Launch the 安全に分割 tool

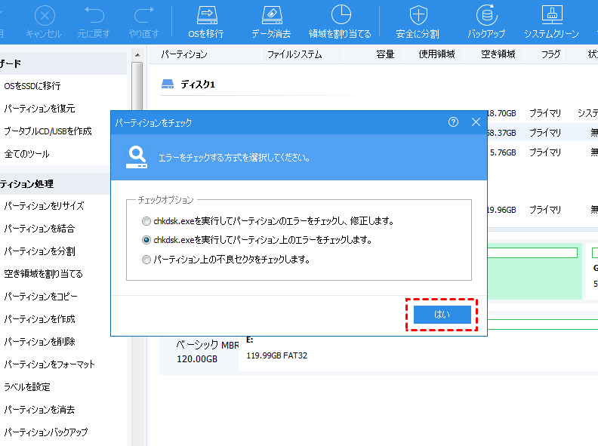click(x=418, y=15)
